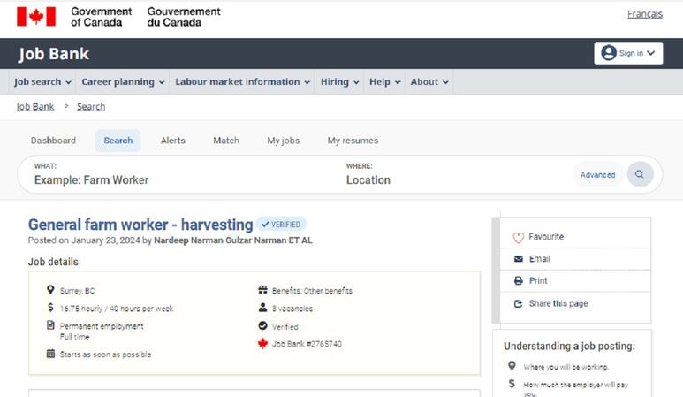Click the printer Print icon
Viewport: 683px width, 397px height.
point(519,280)
